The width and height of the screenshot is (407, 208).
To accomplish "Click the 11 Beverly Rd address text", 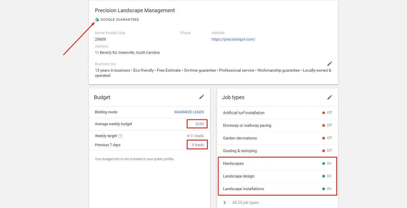I will pyautogui.click(x=127, y=53).
